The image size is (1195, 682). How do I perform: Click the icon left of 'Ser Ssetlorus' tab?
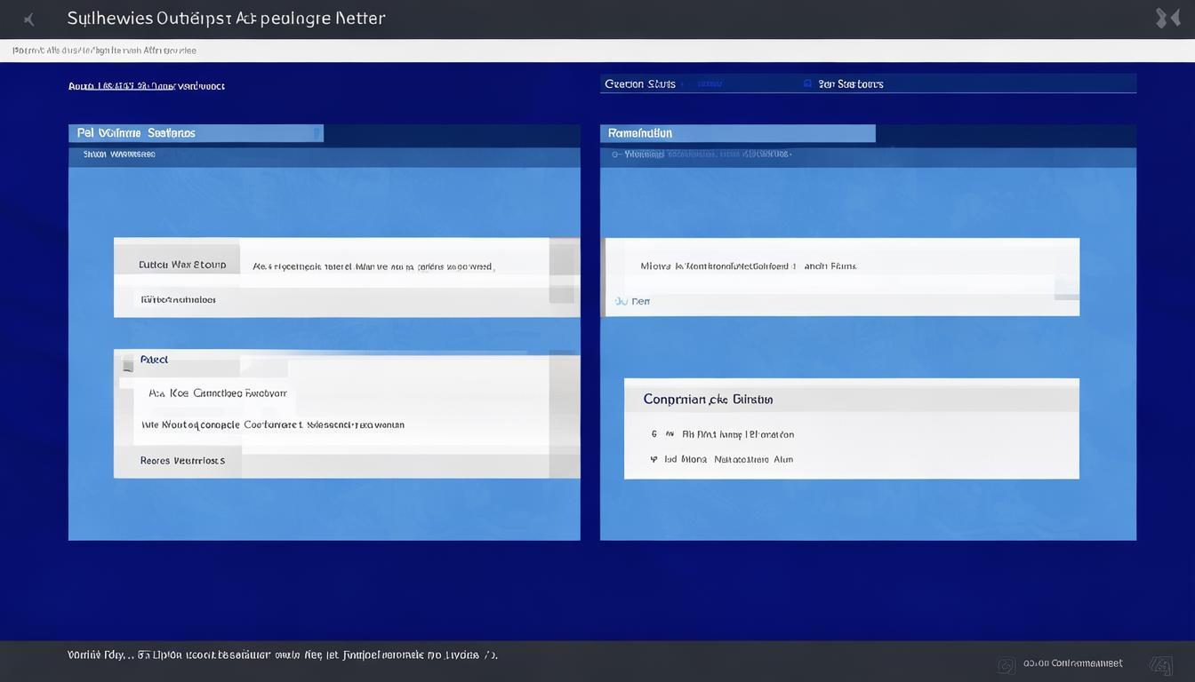pos(807,83)
